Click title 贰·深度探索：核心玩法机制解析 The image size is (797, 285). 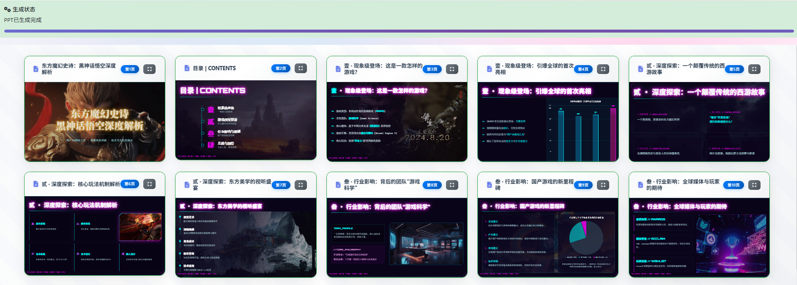pos(81,184)
